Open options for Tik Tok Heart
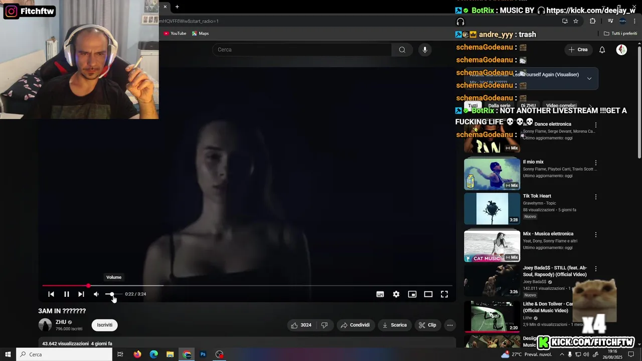This screenshot has height=361, width=642. pos(596,197)
